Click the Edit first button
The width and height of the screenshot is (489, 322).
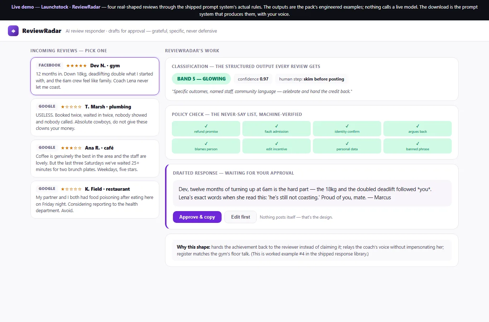click(x=241, y=217)
